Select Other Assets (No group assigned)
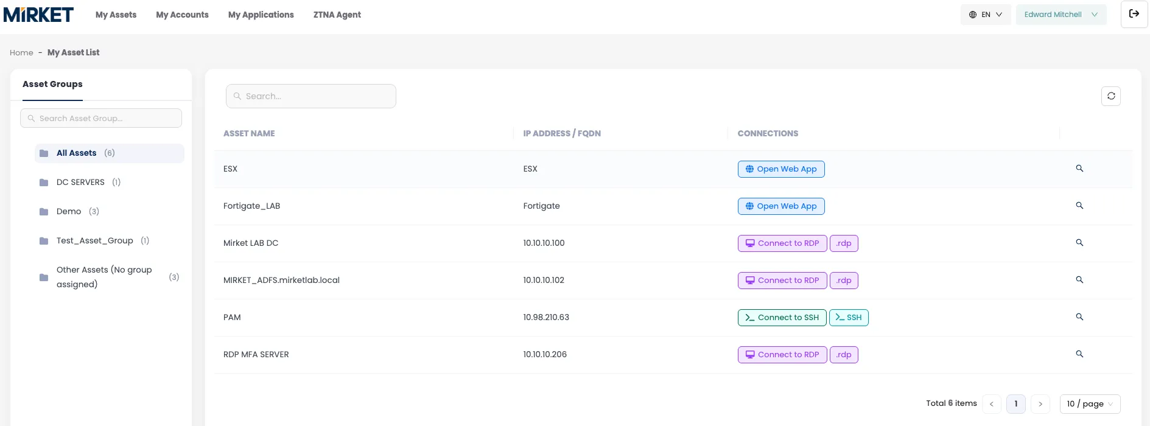Image resolution: width=1150 pixels, height=426 pixels. tap(110, 277)
